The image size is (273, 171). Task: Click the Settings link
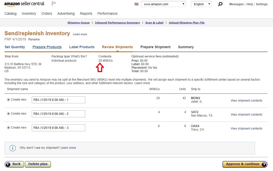tap(262, 4)
